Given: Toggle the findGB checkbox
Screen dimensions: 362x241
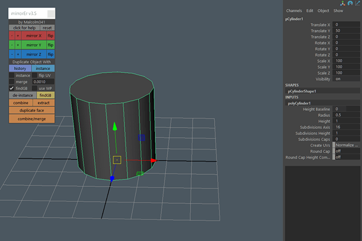Looking at the screenshot, I should [x=11, y=88].
